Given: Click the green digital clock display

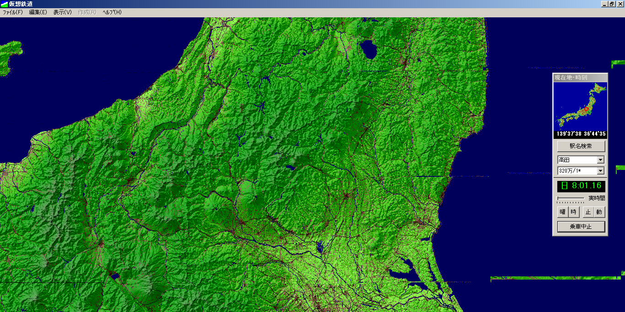Looking at the screenshot, I should 581,186.
